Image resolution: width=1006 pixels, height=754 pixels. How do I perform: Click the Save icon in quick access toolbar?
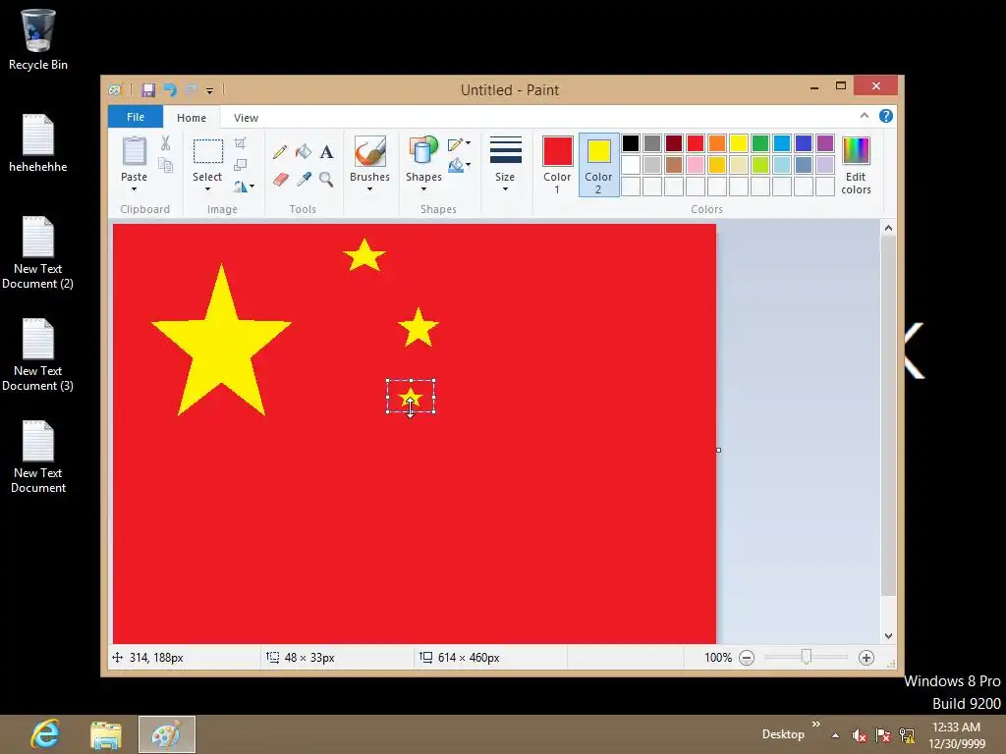148,90
